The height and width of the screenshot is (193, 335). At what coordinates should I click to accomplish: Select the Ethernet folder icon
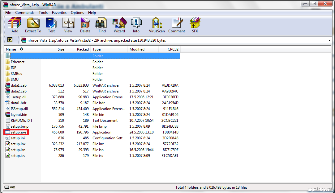(x=8, y=62)
